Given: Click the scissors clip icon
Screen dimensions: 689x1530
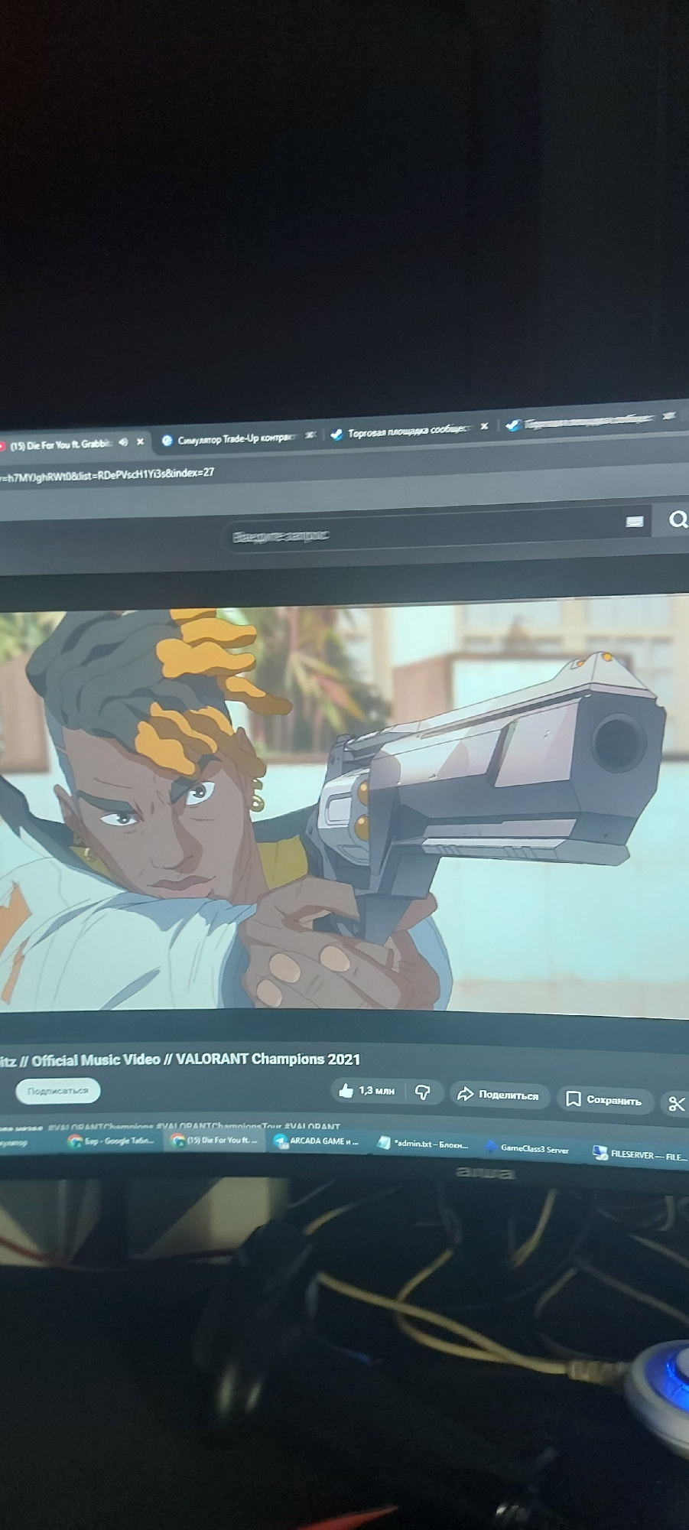Looking at the screenshot, I should pyautogui.click(x=676, y=1103).
